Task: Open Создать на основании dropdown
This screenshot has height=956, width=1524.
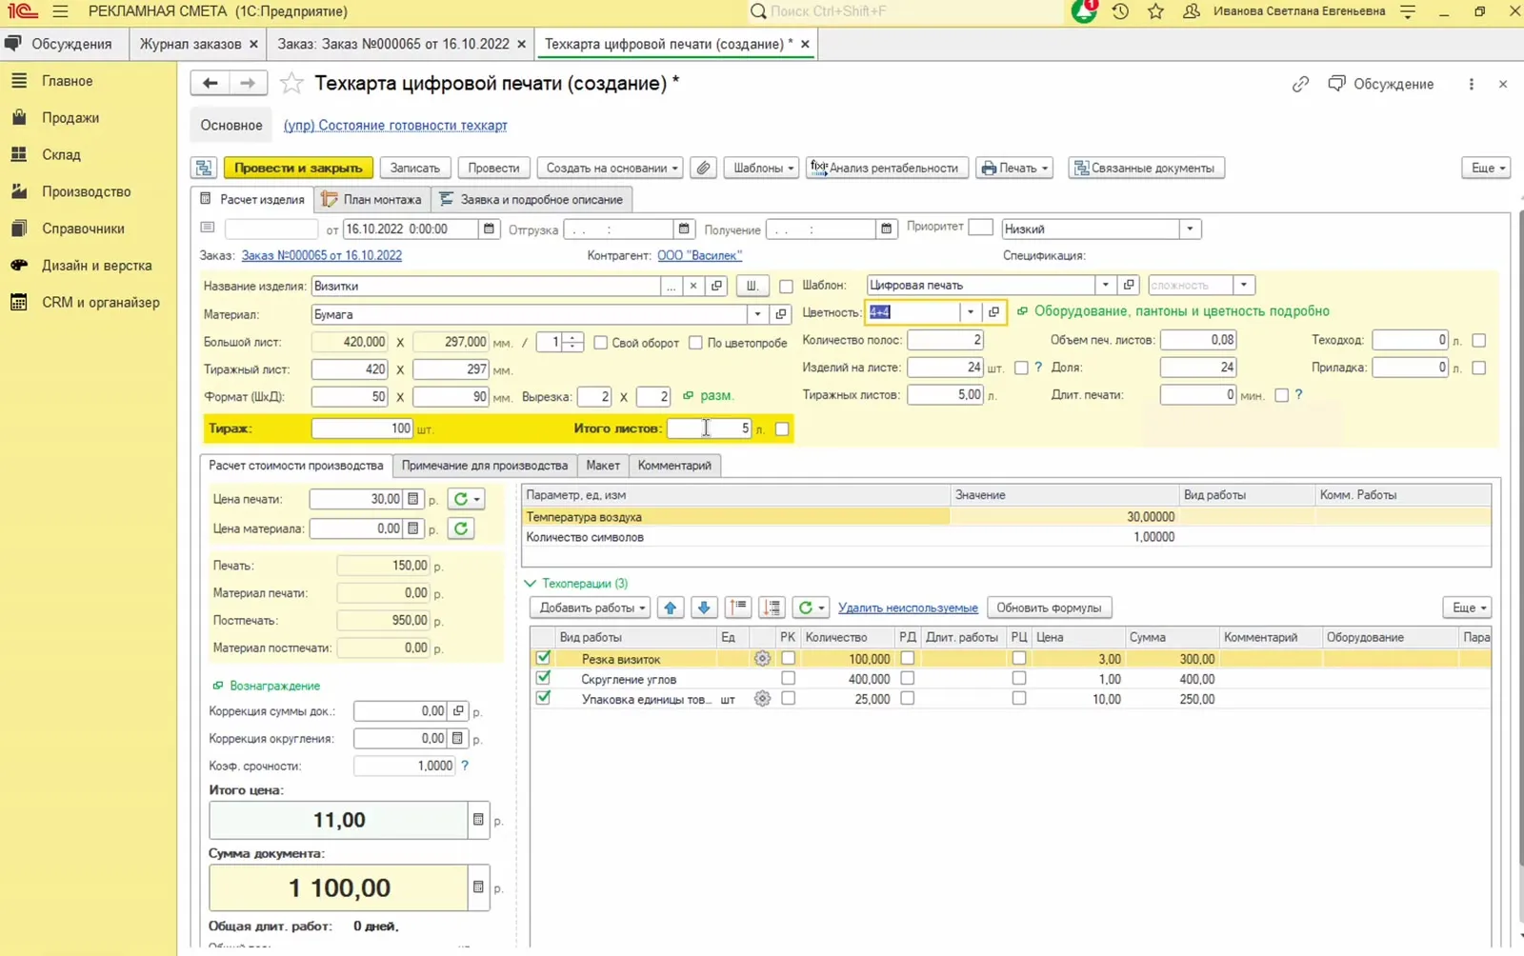Action: click(612, 168)
